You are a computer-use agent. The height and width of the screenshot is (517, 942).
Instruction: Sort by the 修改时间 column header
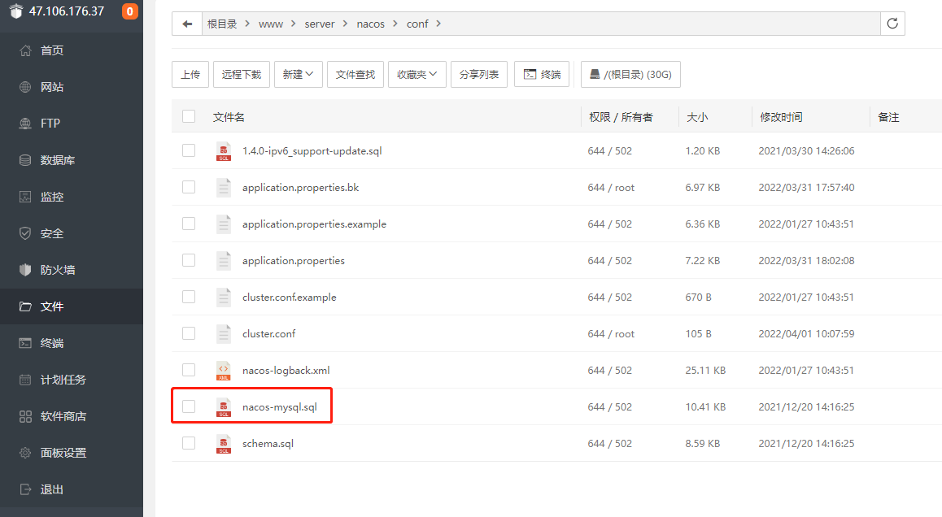point(781,117)
